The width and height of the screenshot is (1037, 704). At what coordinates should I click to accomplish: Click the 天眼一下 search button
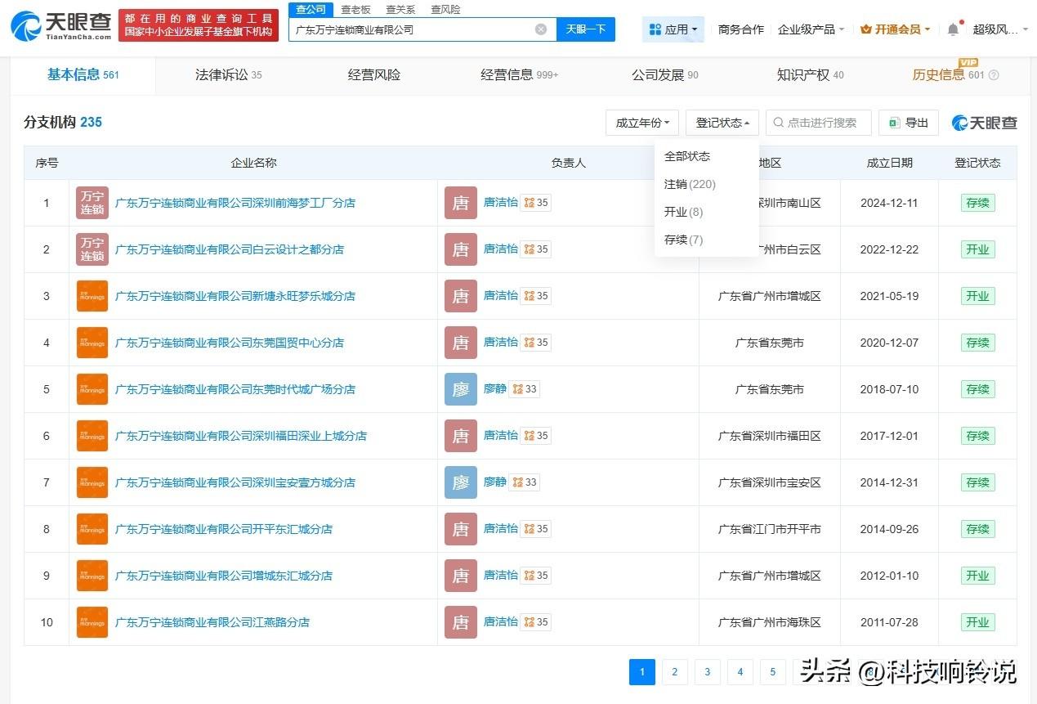[586, 29]
